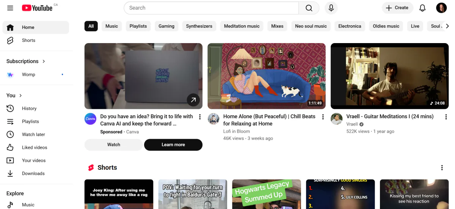Viewport: 455px width, 209px height.
Task: Open the Baldur's Gate 3 short
Action: pos(193,194)
